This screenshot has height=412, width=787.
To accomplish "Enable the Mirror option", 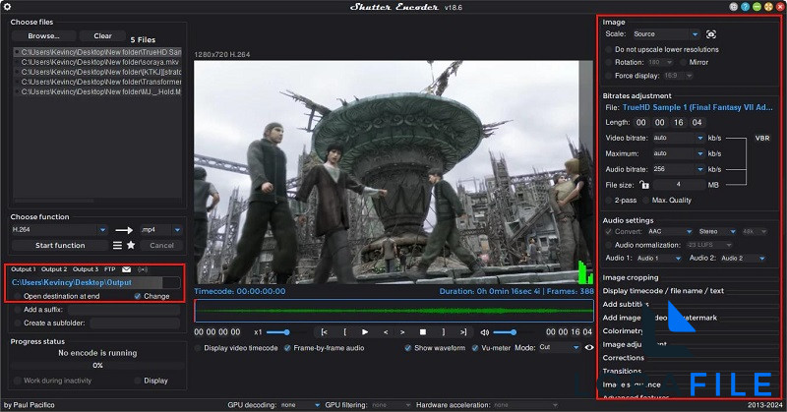I will [x=683, y=62].
